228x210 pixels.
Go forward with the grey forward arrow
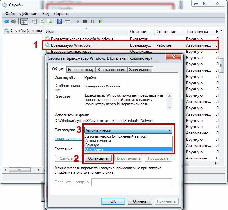14,21
